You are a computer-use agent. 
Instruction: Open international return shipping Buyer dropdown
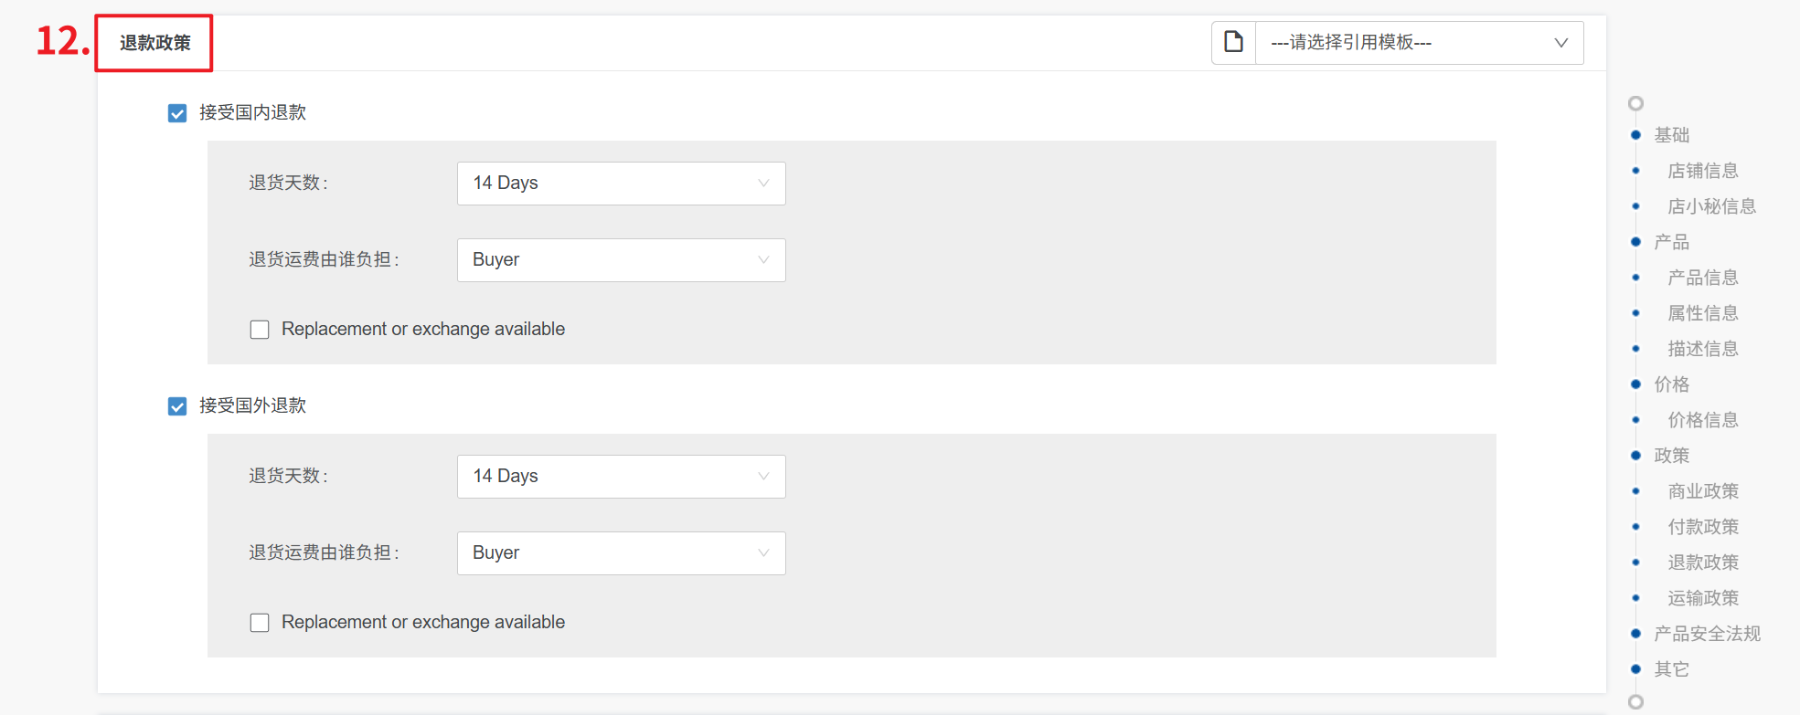(621, 553)
